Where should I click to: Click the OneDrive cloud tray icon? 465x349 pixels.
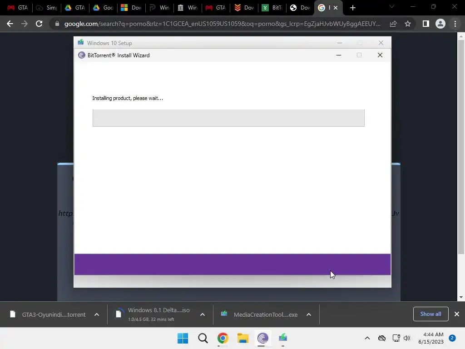381,338
